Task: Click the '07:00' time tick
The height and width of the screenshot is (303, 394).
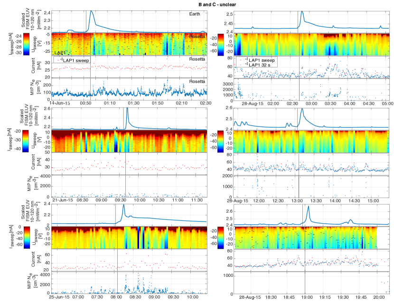Action: pyautogui.click(x=78, y=297)
